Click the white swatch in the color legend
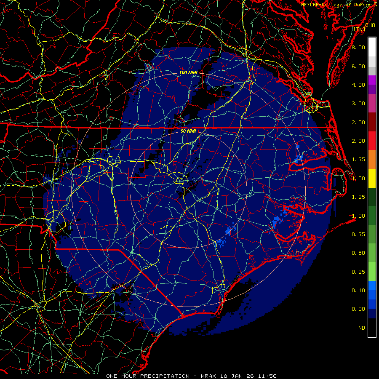Screen dimensions: 379x379 372,47
